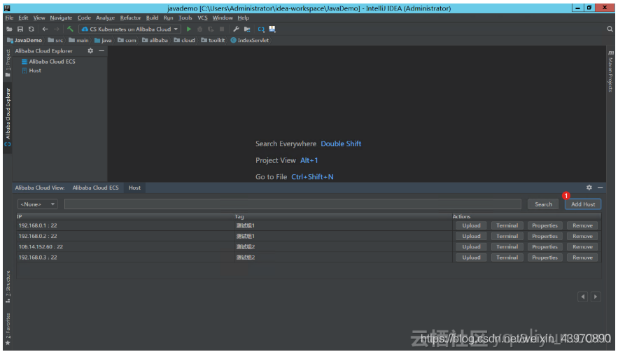618x352 pixels.
Task: Minimize the Alibaba Cloud View panel
Action: pos(600,188)
